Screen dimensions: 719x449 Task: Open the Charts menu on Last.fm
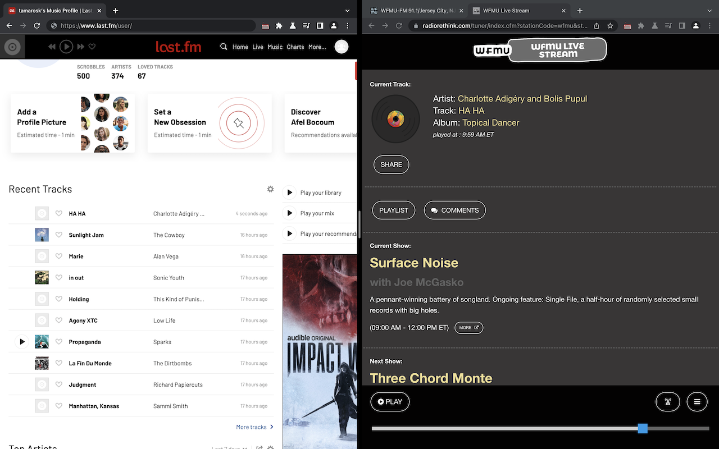click(295, 47)
